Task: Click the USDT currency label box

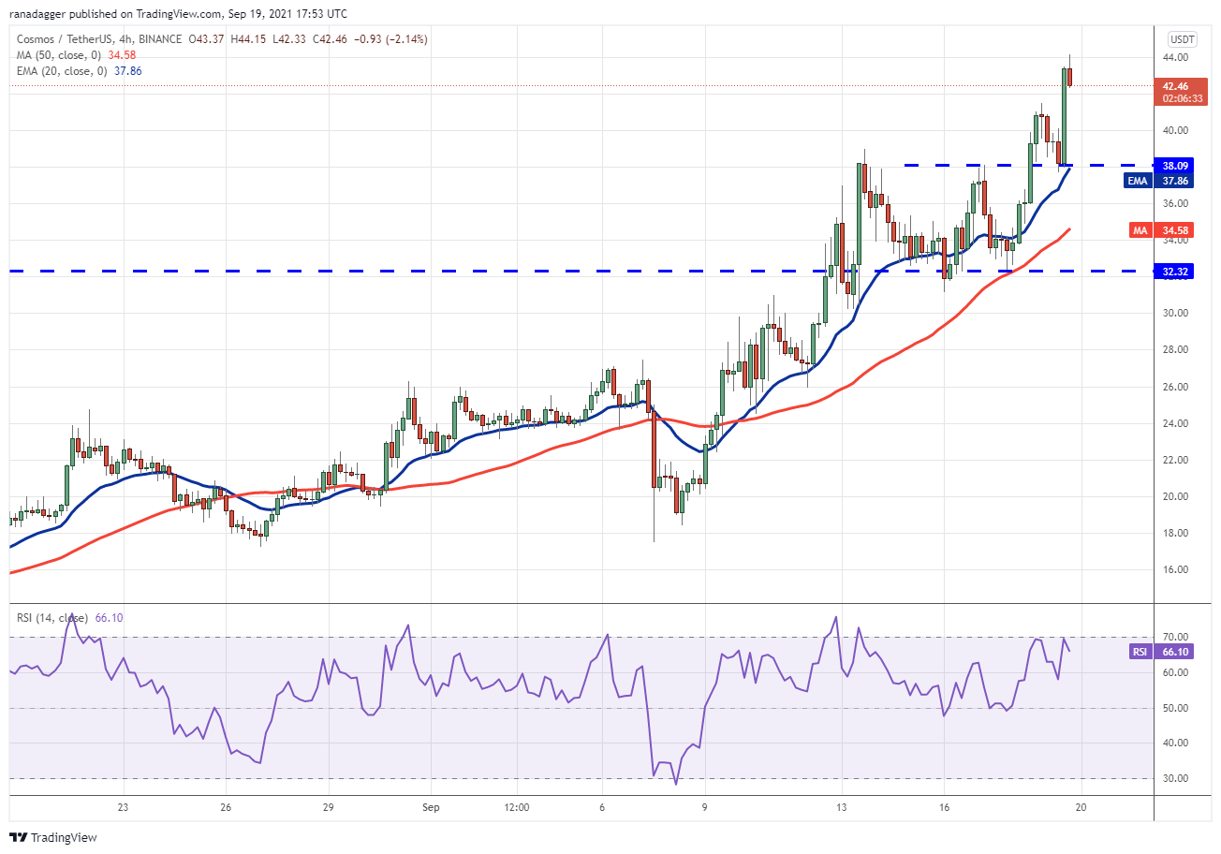Action: [x=1181, y=39]
